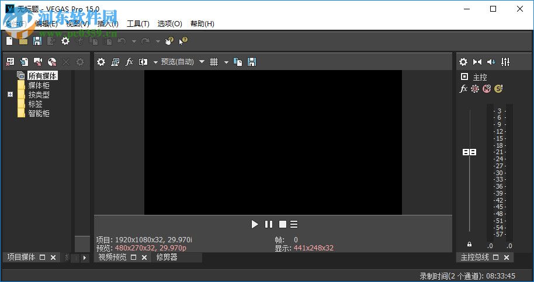This screenshot has height=282, width=534.
Task: Open the interactive tutorials hand icon
Action: pyautogui.click(x=169, y=41)
